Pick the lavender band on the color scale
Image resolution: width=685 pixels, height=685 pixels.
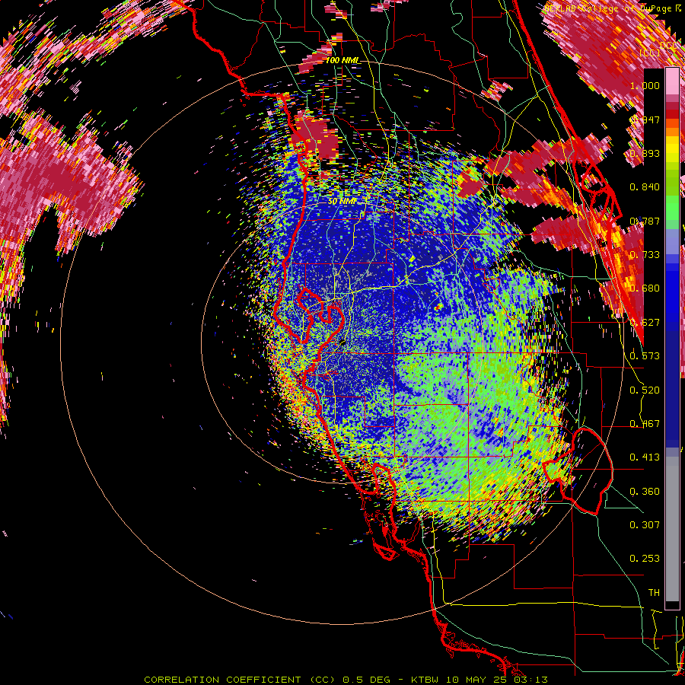click(x=672, y=241)
